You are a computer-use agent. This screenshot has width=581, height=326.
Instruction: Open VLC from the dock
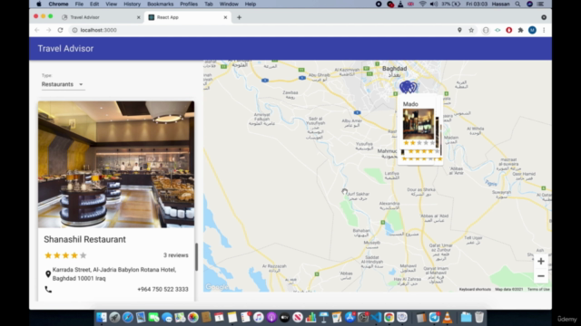448,317
